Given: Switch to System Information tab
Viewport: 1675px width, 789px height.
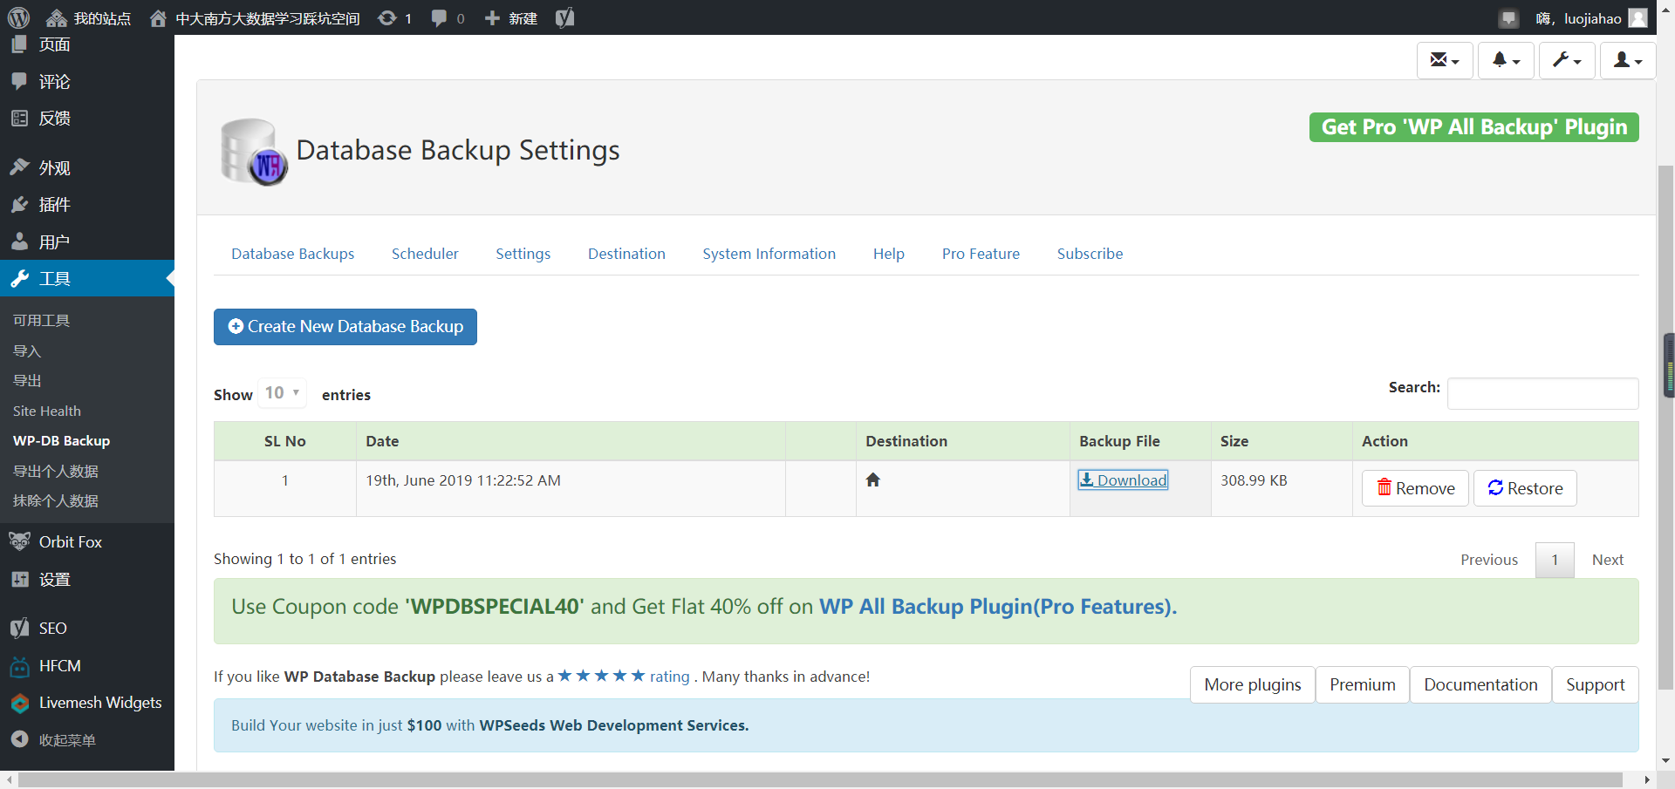Looking at the screenshot, I should 769,254.
